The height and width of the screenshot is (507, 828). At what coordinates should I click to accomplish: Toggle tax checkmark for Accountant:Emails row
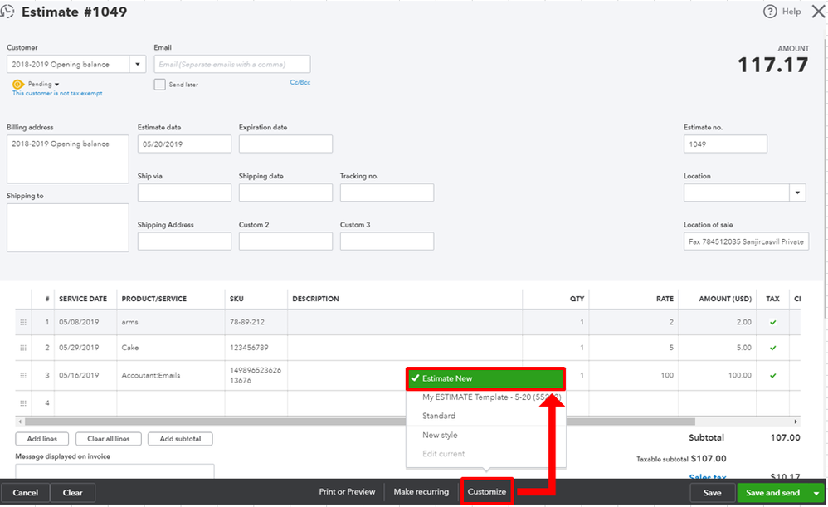pyautogui.click(x=773, y=376)
